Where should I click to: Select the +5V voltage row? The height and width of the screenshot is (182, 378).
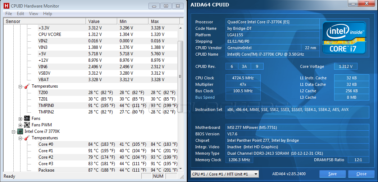point(108,54)
